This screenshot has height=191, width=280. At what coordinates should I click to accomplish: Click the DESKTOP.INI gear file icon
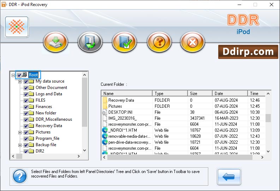pyautogui.click(x=105, y=113)
